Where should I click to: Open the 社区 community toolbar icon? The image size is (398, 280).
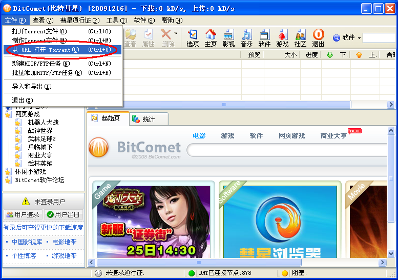pyautogui.click(x=300, y=38)
